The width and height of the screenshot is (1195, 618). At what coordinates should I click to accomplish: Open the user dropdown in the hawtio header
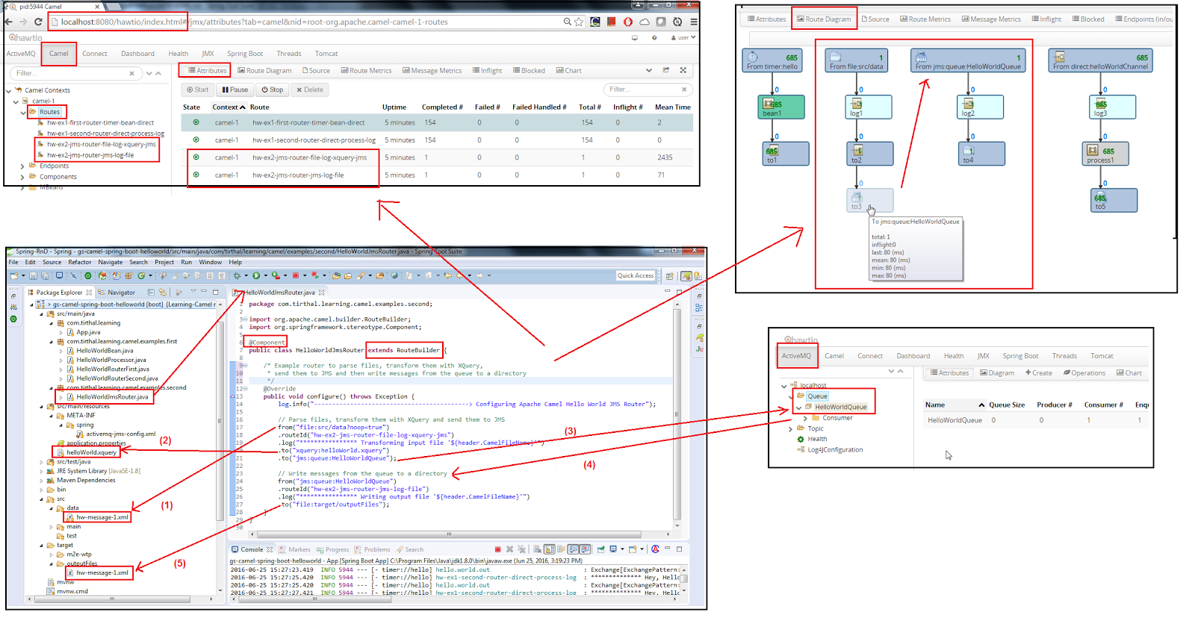pyautogui.click(x=683, y=37)
